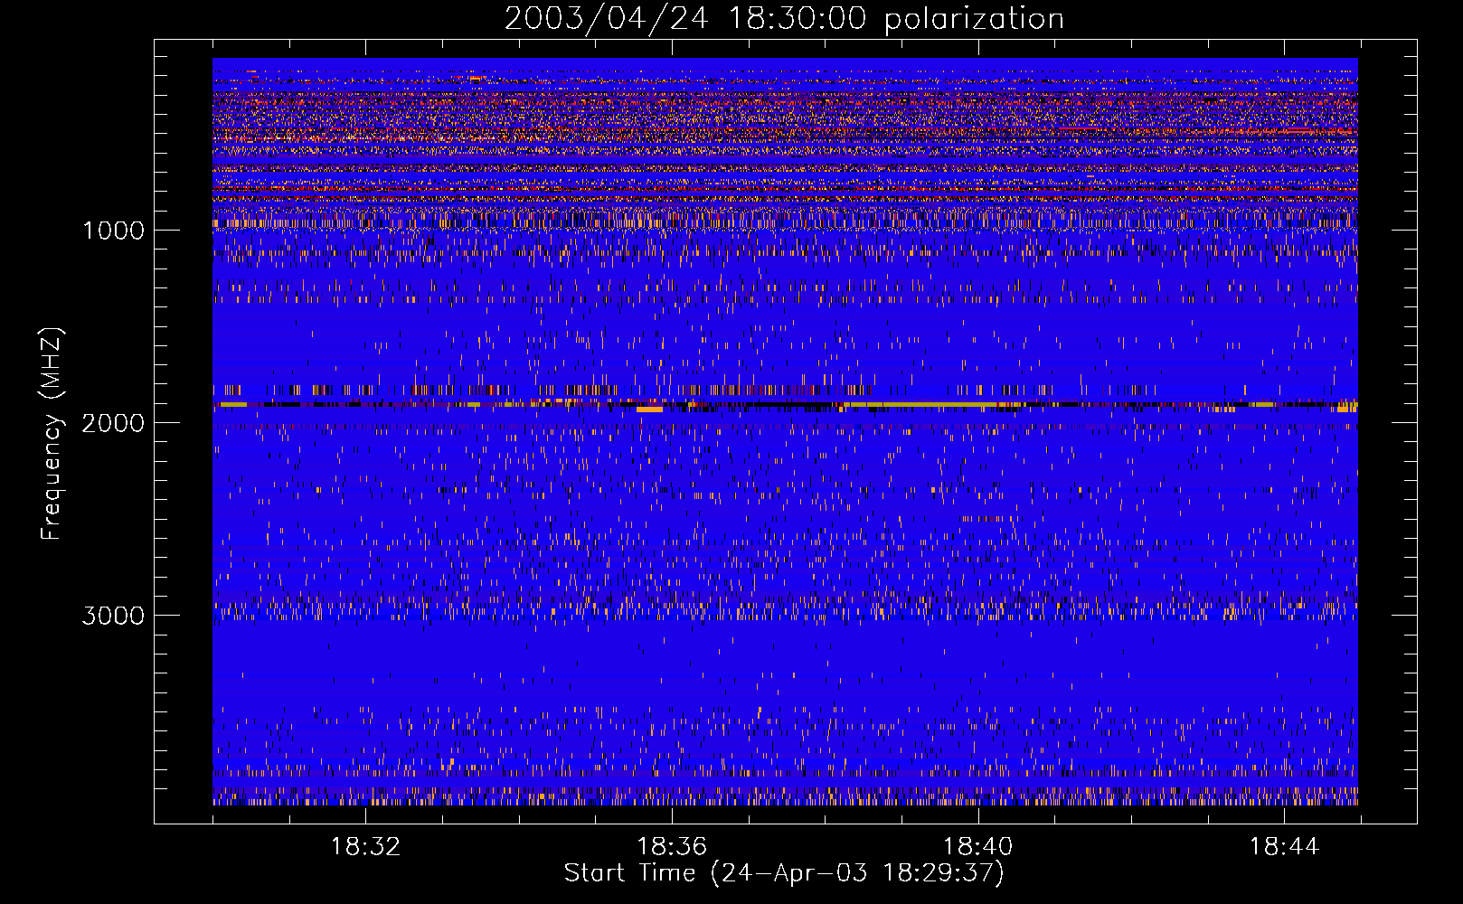Click the 1000 frequency tick label
1463x904 pixels.
(114, 231)
